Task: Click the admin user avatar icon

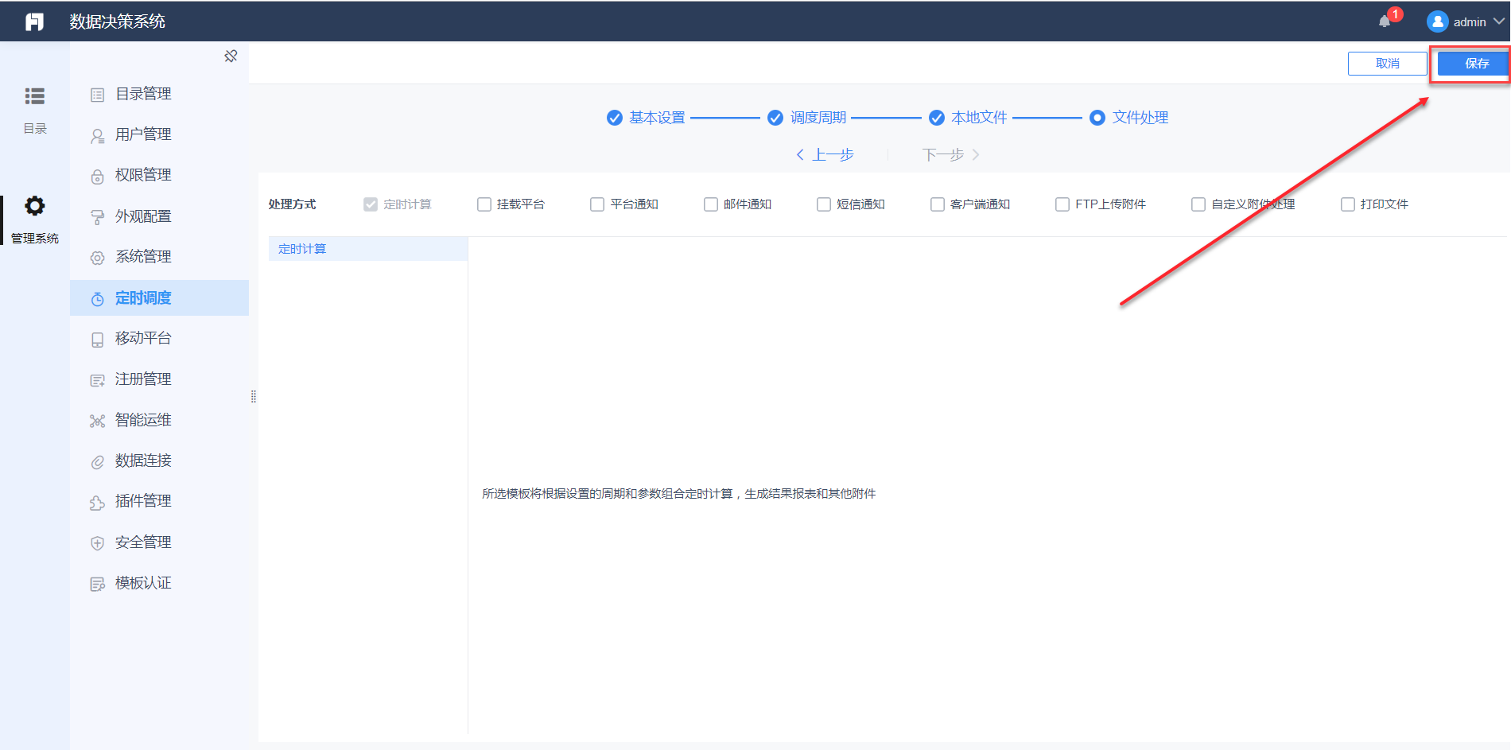Action: [1437, 21]
